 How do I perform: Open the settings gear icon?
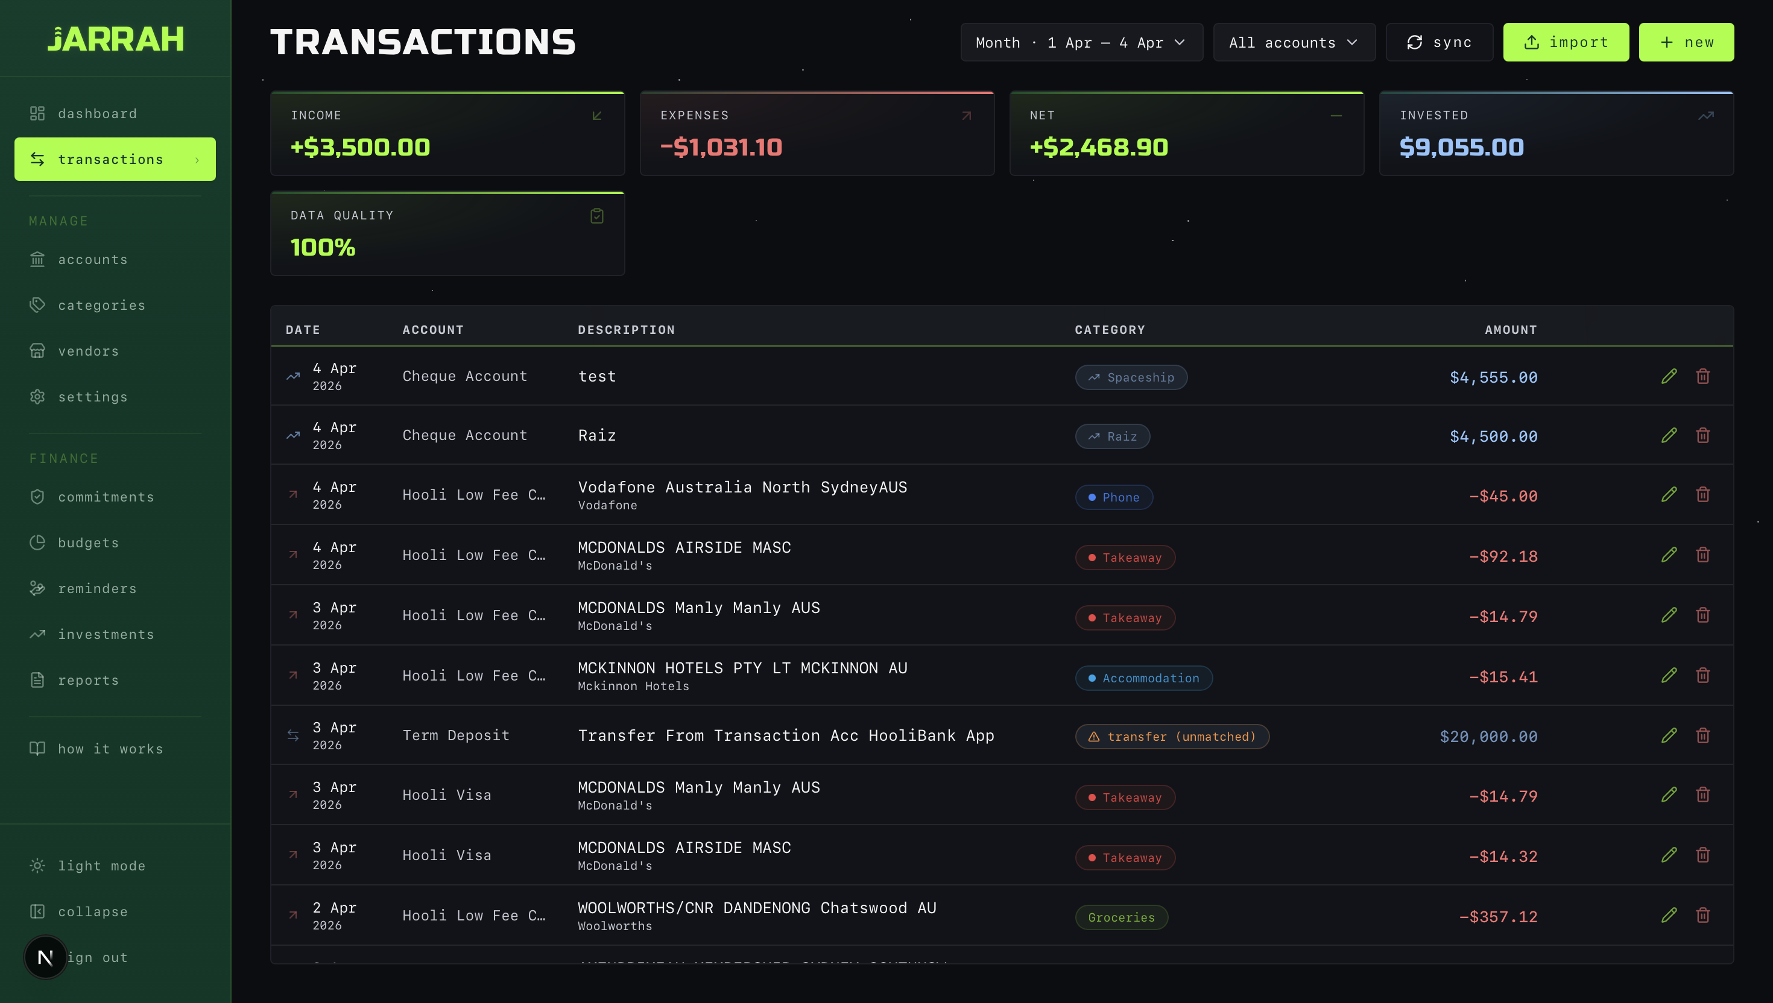pos(38,396)
